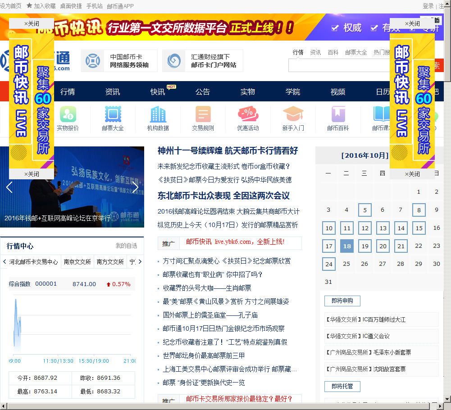The height and width of the screenshot is (410, 451).
Task: Click the 即将托管 button
Action: (342, 387)
